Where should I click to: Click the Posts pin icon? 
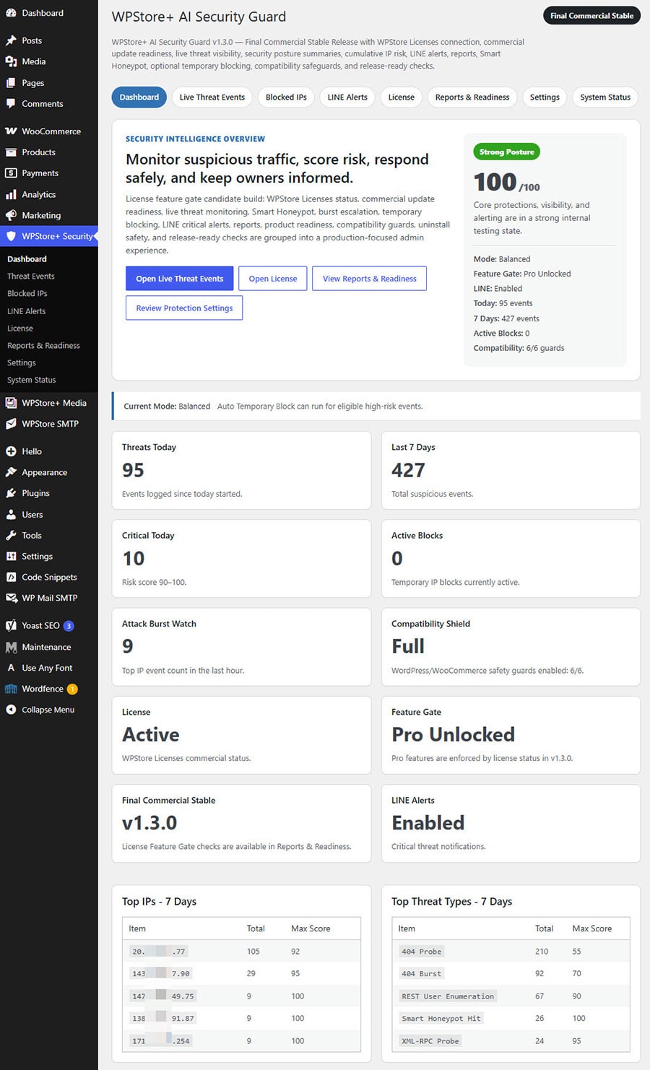(x=11, y=40)
